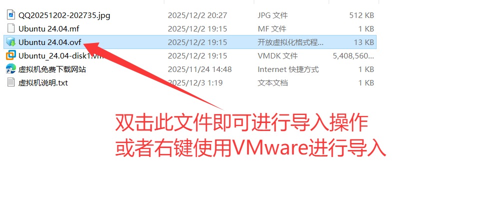Select the 虚拟机说明.txt file name

(43, 83)
